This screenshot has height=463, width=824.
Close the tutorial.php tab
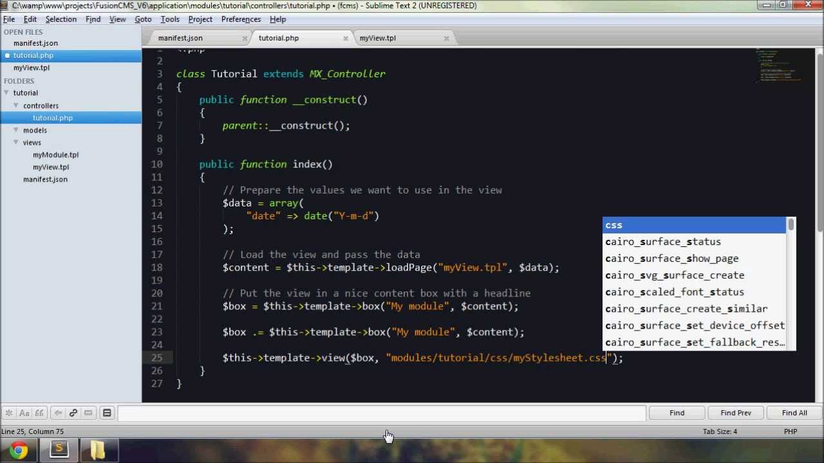(346, 39)
